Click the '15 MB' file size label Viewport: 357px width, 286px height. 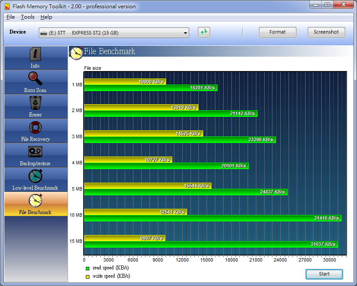[76, 241]
